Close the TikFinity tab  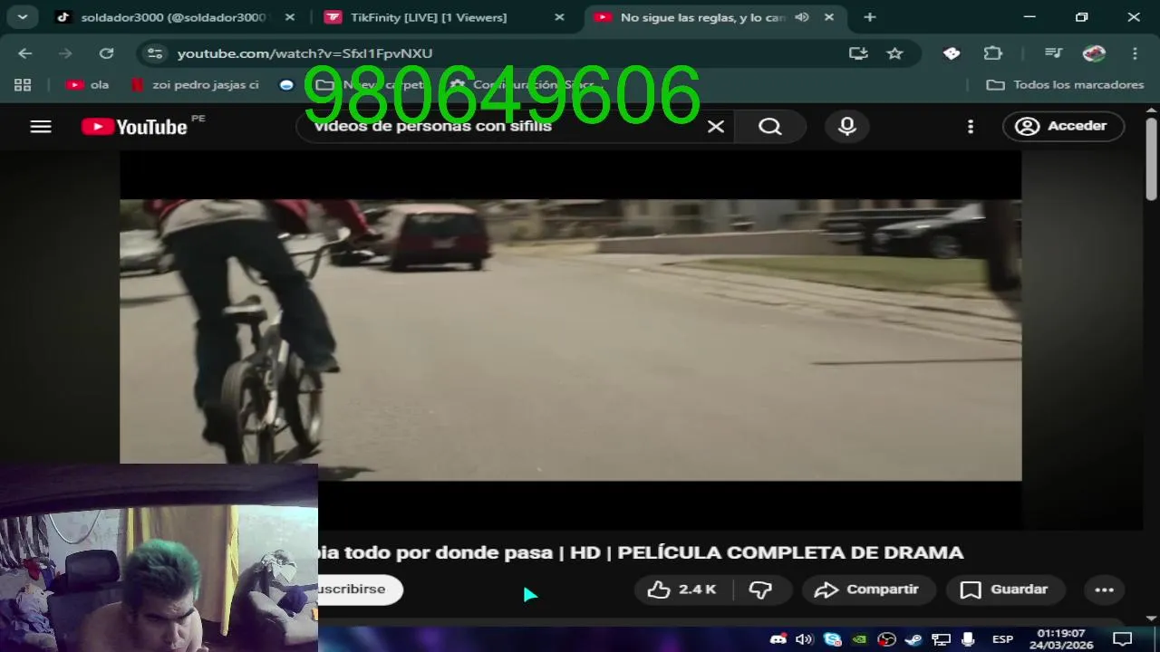coord(559,17)
